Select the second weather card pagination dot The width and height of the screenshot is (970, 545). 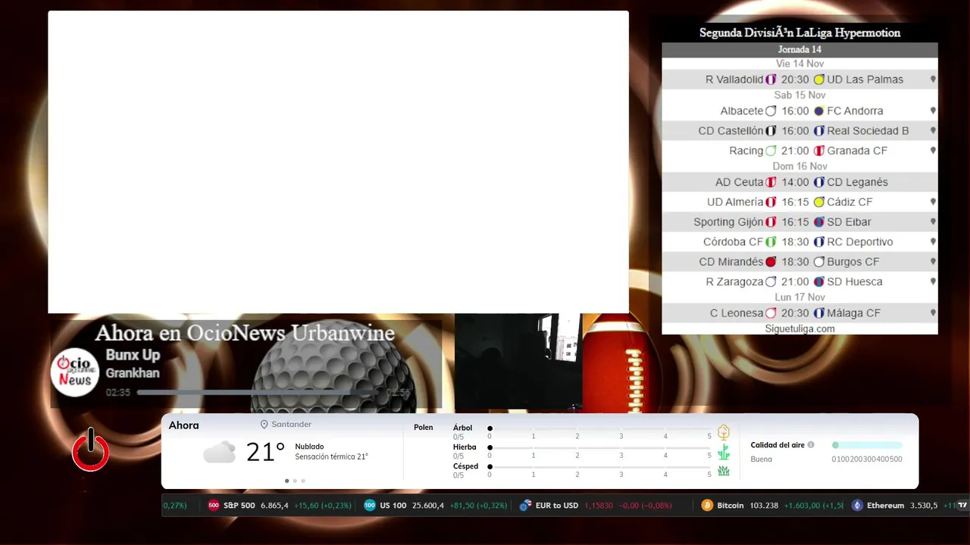pyautogui.click(x=295, y=481)
